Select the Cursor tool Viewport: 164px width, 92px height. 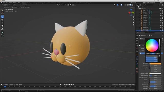(2, 13)
